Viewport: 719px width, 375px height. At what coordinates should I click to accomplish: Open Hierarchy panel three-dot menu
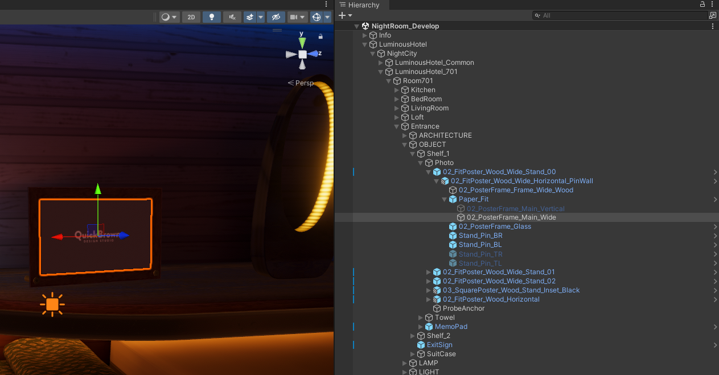713,5
